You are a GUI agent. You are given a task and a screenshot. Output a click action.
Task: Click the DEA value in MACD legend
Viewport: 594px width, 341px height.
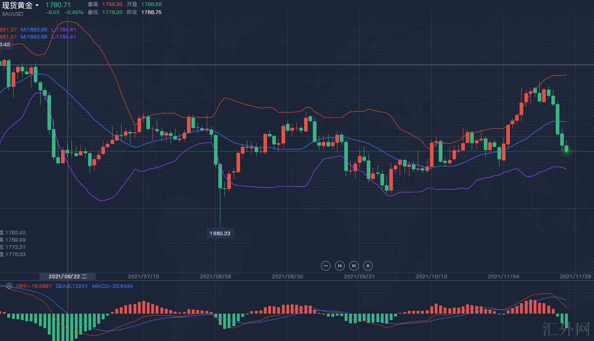coord(72,286)
